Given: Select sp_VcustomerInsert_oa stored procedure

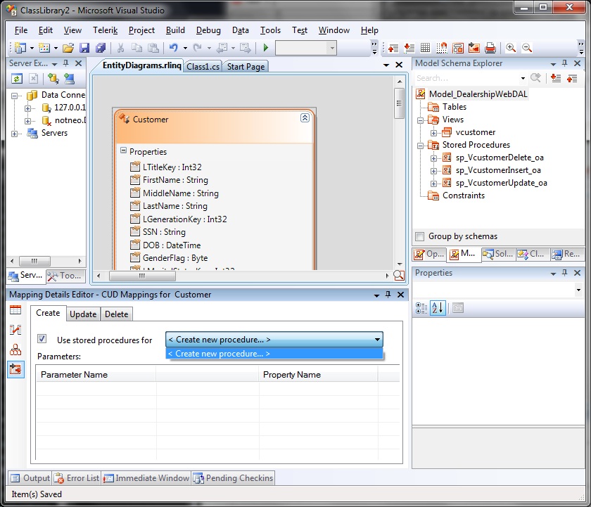Looking at the screenshot, I should coord(498,170).
